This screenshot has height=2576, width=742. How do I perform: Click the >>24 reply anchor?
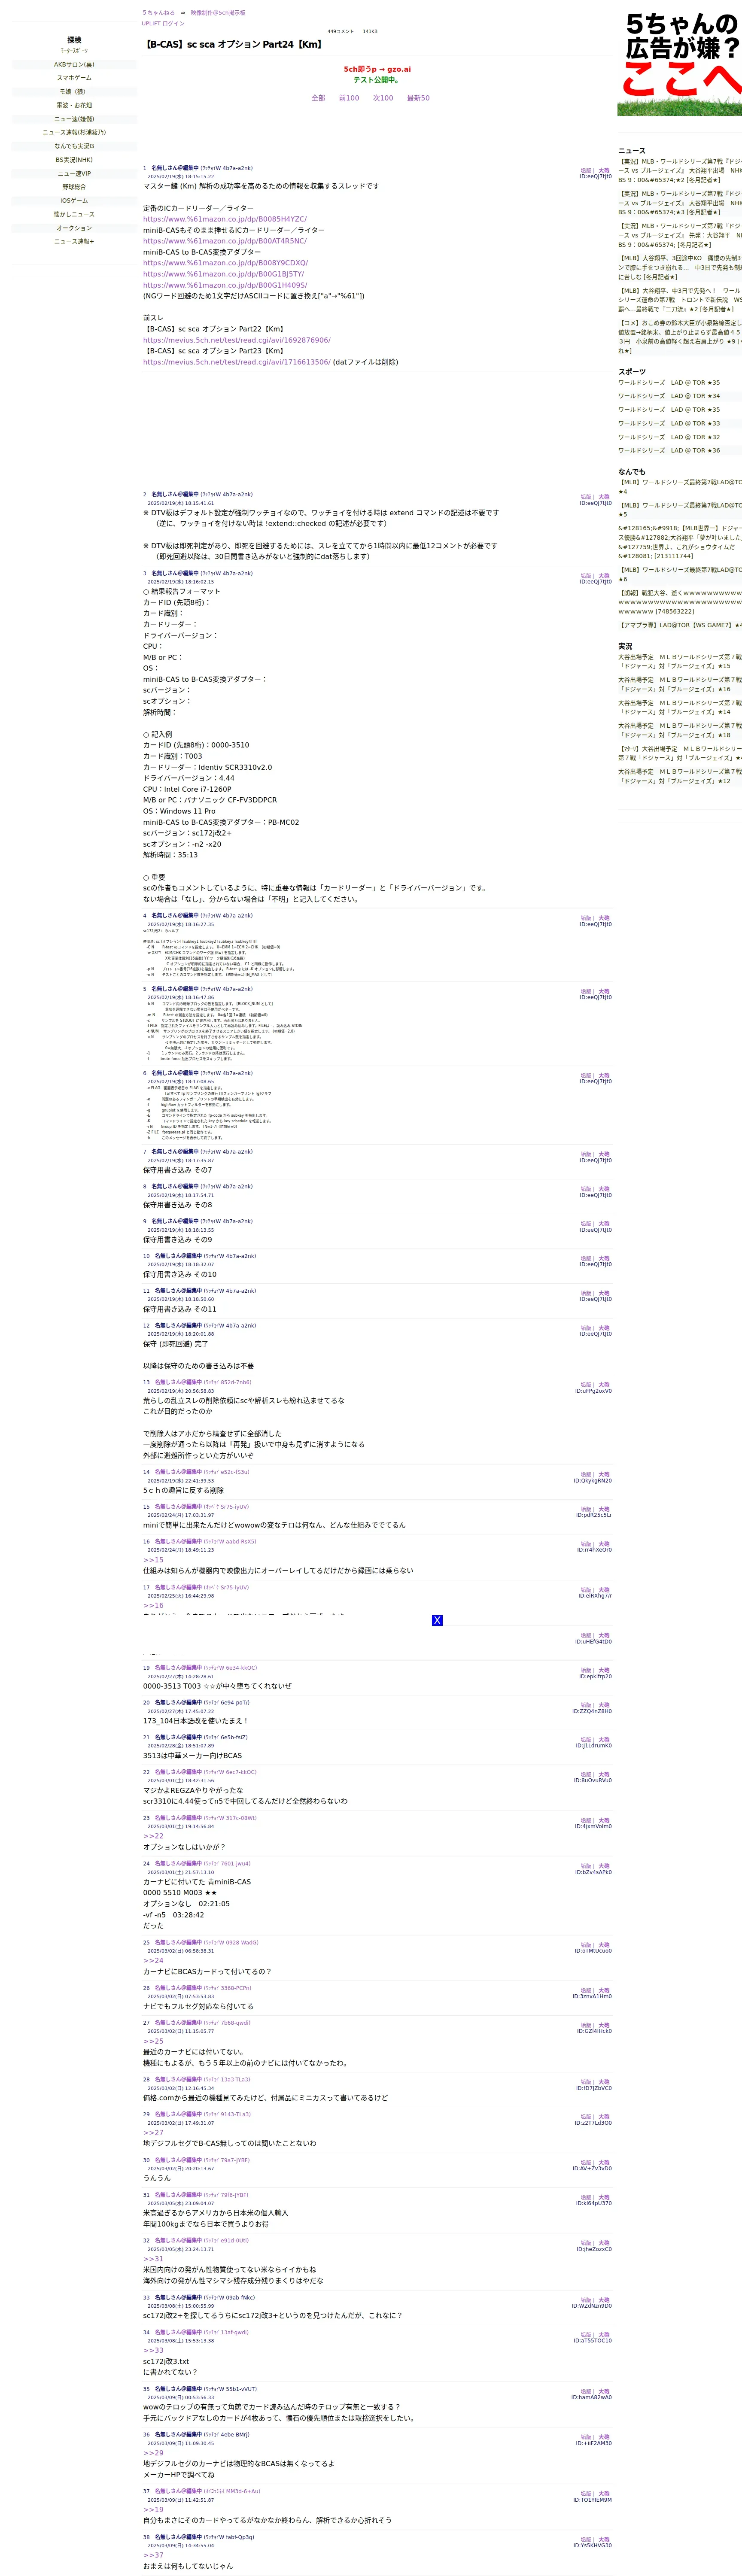(x=153, y=1961)
